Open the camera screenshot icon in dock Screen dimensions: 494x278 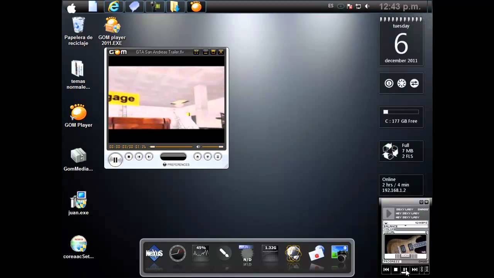[340, 254]
